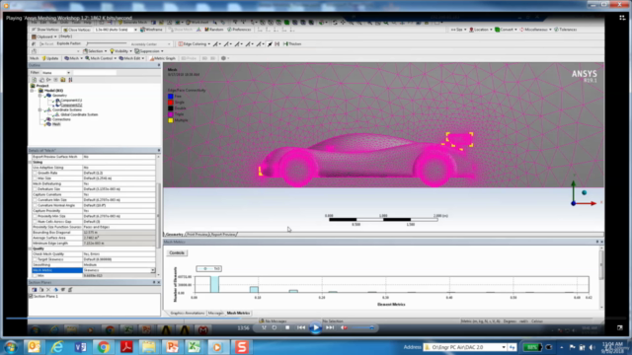
Task: Adjust the Explode Factor slider
Action: pyautogui.click(x=107, y=43)
